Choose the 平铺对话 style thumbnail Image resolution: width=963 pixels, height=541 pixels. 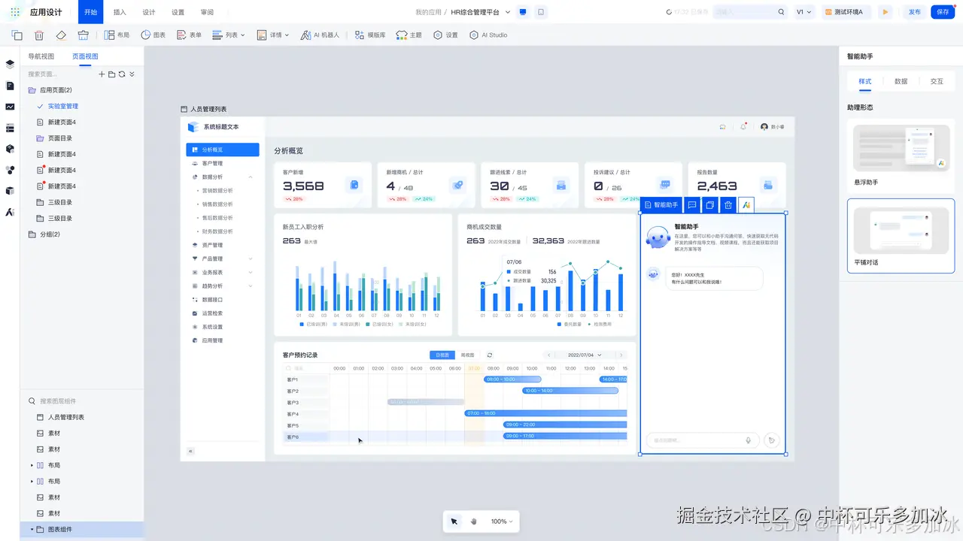tap(901, 229)
